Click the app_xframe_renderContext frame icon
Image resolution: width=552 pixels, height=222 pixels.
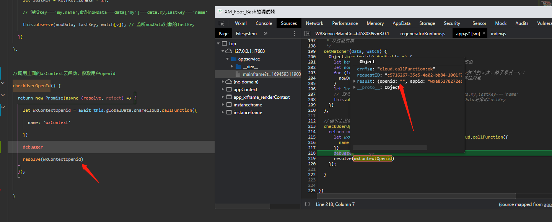229,97
